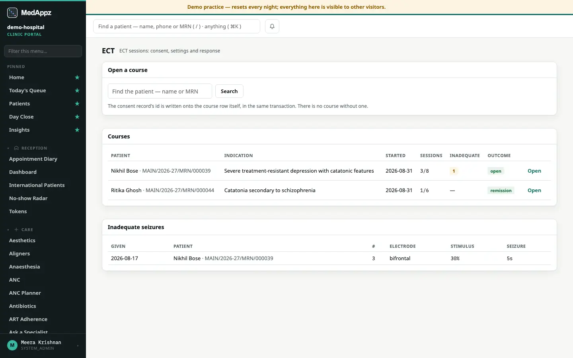This screenshot has width=573, height=358.
Task: Click the Care section plus icon
Action: pos(16,230)
